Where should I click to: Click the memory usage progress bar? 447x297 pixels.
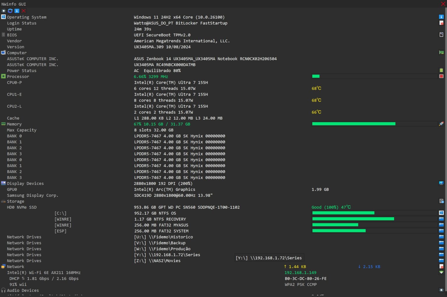(x=374, y=124)
